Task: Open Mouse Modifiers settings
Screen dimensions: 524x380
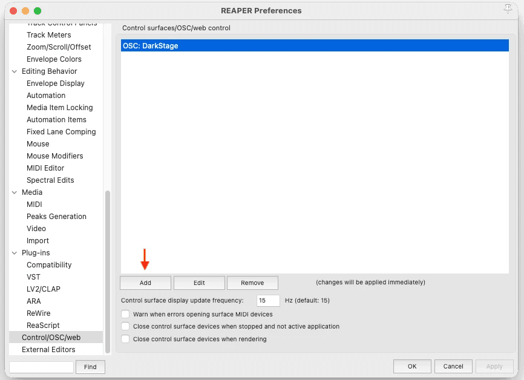Action: [x=55, y=156]
